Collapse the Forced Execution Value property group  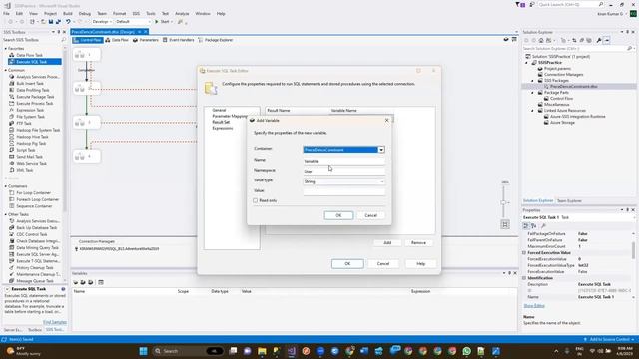click(x=524, y=252)
